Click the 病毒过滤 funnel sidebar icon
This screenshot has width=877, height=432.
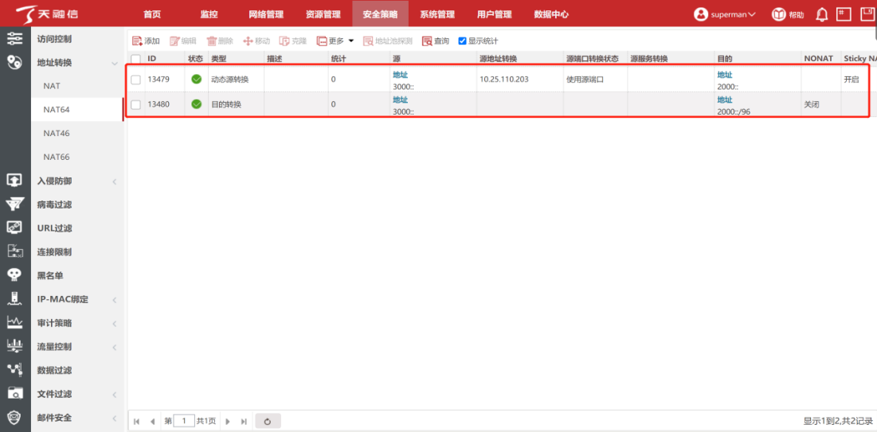14,204
